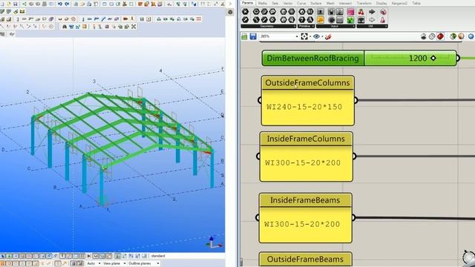Click the standard field in Tekla bottom toolbar
475x267 pixels.
tap(187, 256)
